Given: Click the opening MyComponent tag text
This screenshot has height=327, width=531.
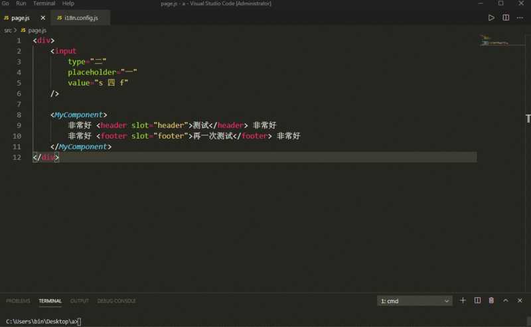Looking at the screenshot, I should 78,115.
